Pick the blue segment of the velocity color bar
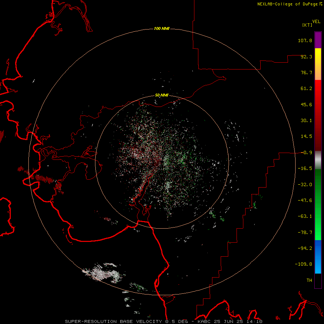Image resolution: width=324 pixels, height=324 pixels. (x=318, y=257)
